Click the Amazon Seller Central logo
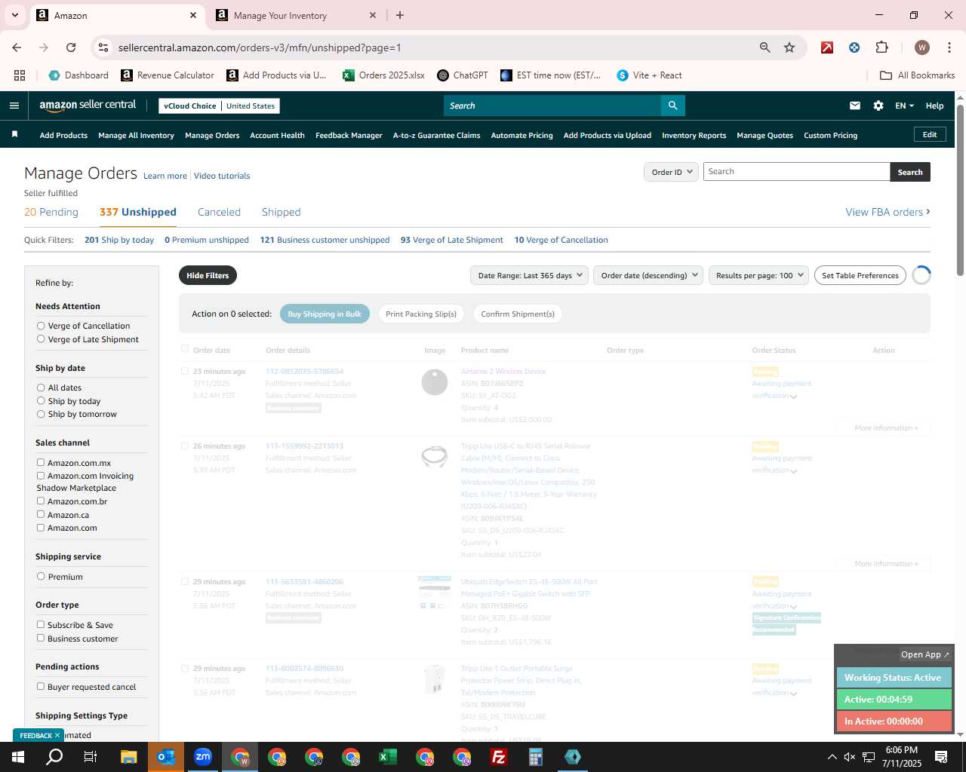This screenshot has width=966, height=772. pos(88,106)
